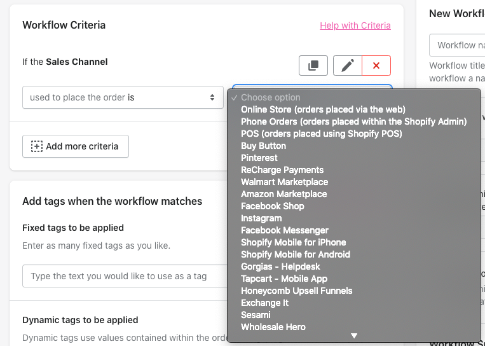Click the Add more criteria button
The width and height of the screenshot is (485, 346).
(x=76, y=146)
